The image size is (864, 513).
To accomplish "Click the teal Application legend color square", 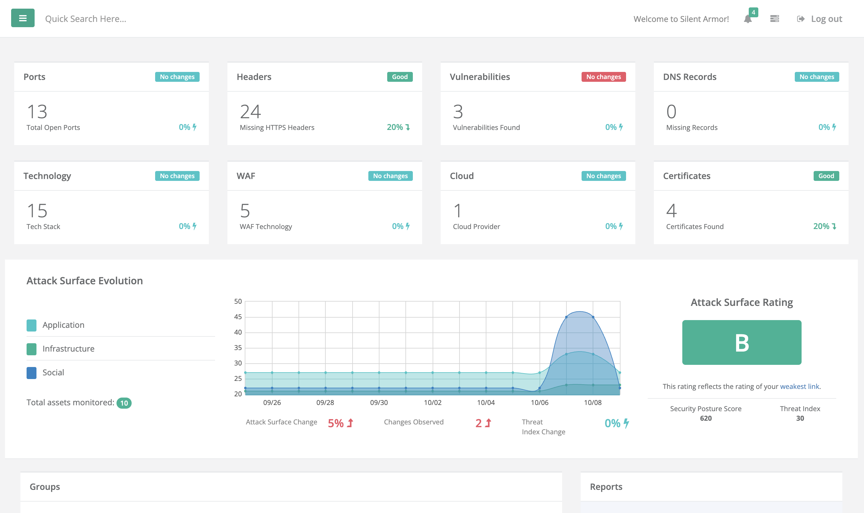I will point(31,325).
